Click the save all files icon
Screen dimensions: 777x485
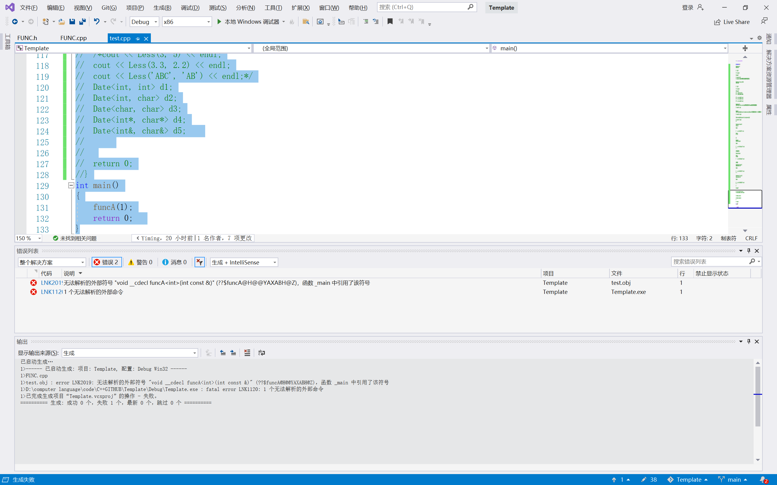point(83,22)
